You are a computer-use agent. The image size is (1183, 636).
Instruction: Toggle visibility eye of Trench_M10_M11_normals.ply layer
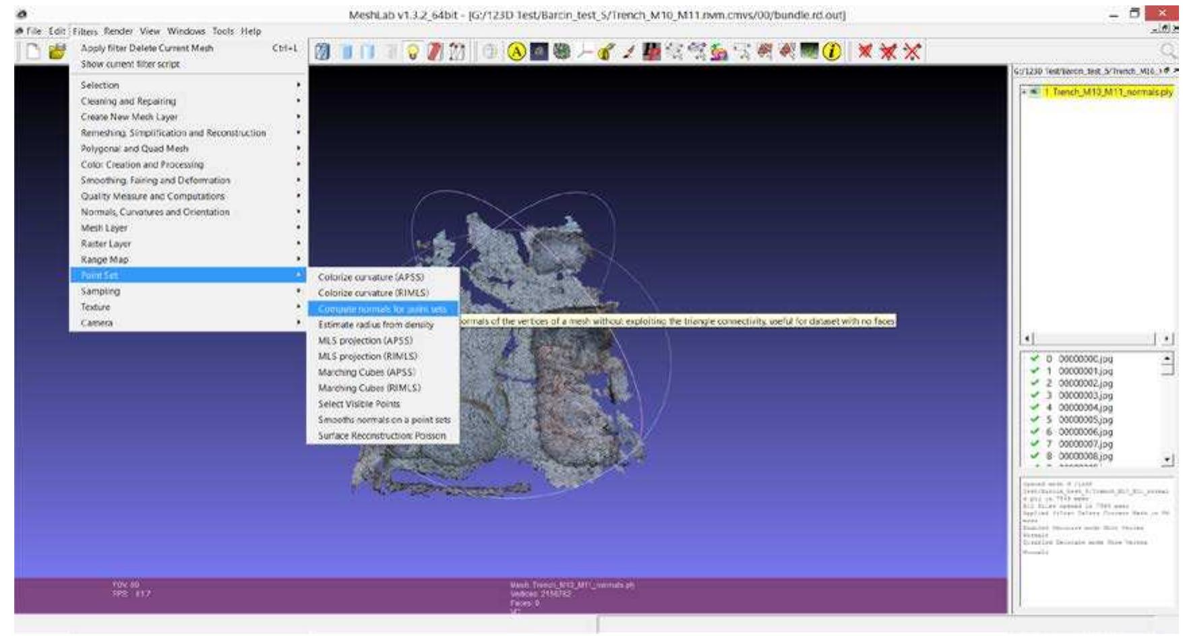pos(1035,92)
